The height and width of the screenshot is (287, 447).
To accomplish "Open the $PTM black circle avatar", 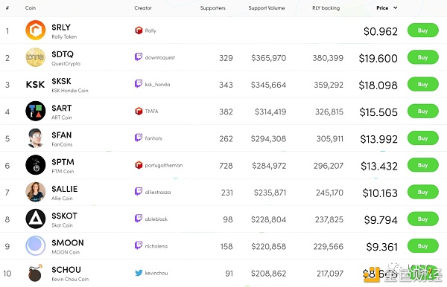I will point(35,165).
